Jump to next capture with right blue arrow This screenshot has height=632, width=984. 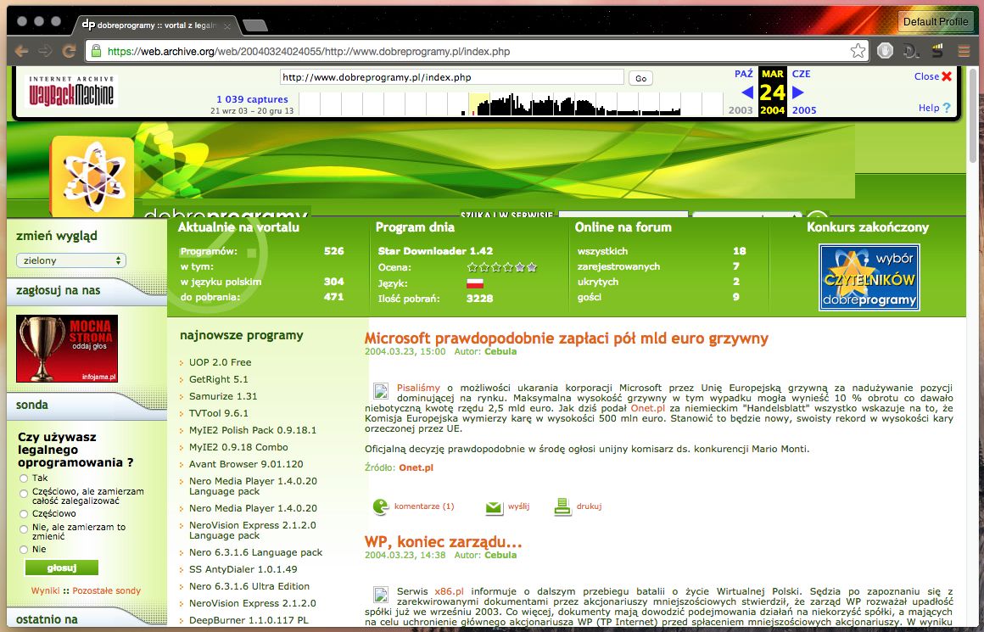[797, 92]
